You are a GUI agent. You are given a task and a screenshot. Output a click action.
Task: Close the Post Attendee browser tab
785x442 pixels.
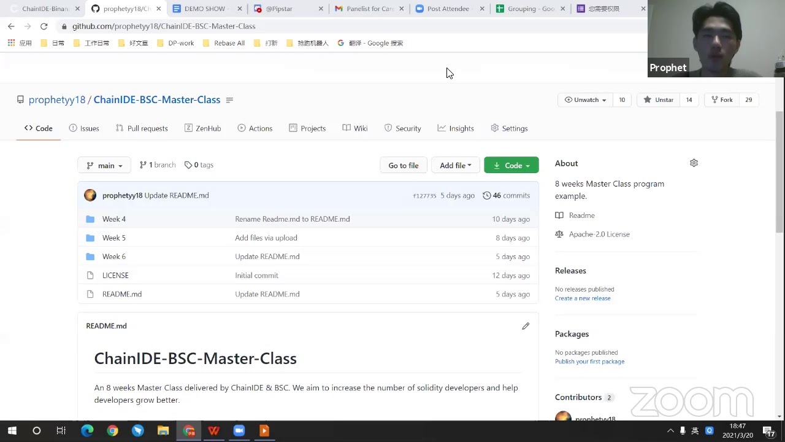pyautogui.click(x=482, y=9)
